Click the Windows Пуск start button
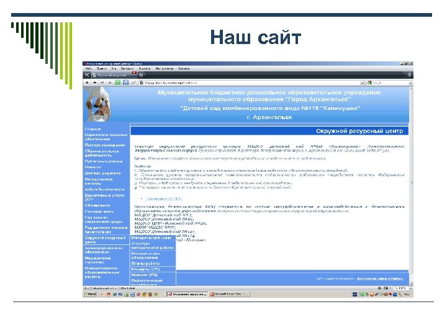 (90, 294)
